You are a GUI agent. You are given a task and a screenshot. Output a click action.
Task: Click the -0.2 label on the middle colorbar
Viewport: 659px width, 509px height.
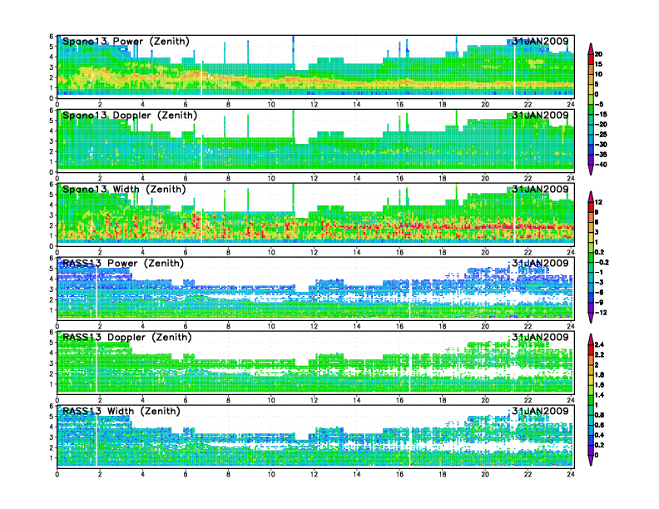click(602, 263)
